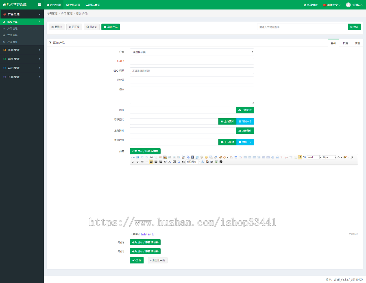
Task: Click the 返回上一页 back button
Action: 157,260
